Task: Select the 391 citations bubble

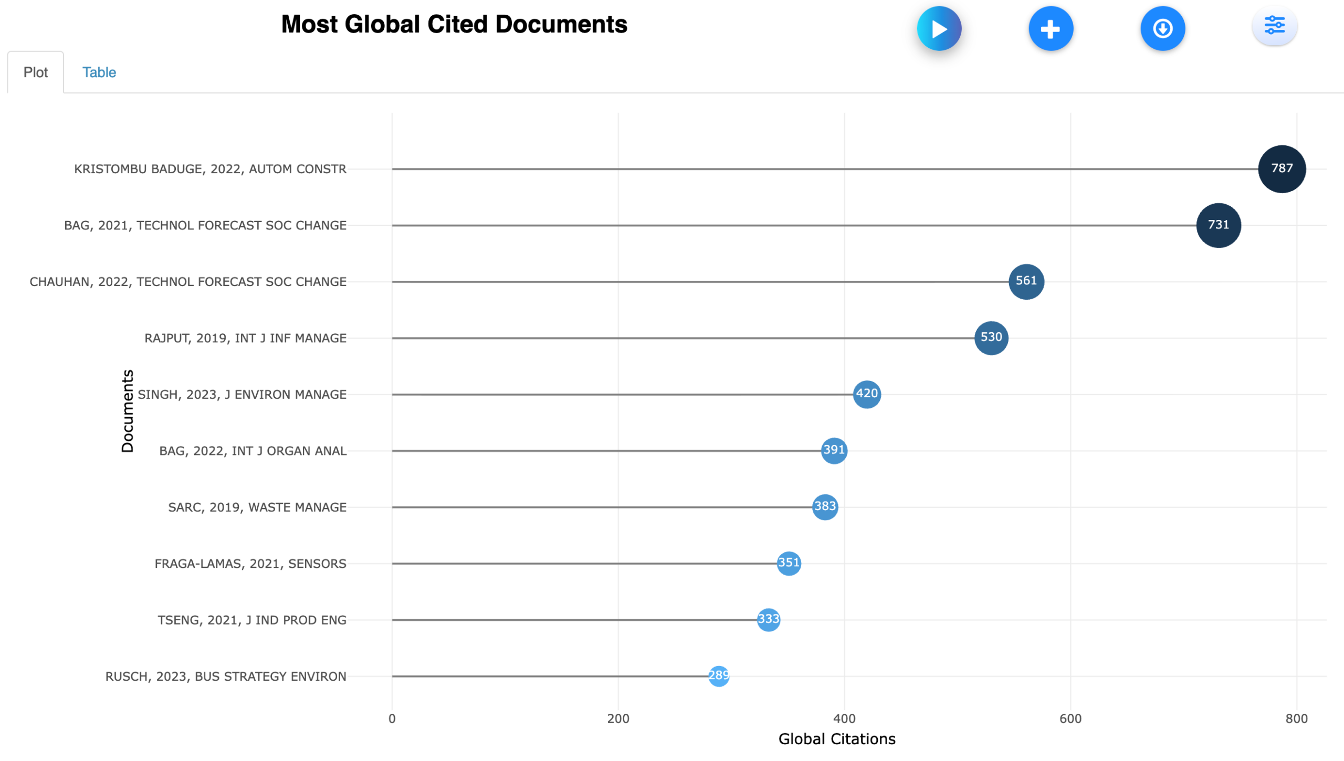Action: click(x=834, y=450)
